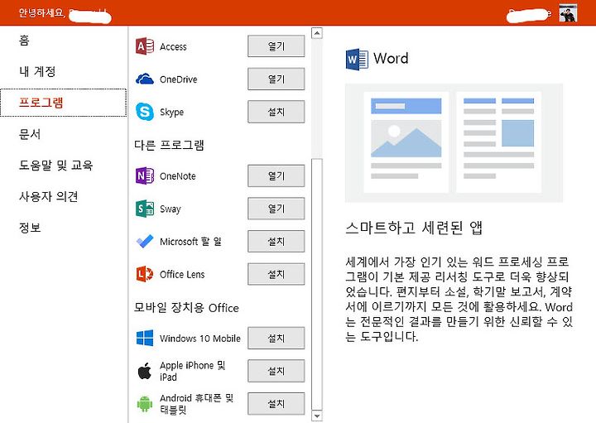Click the 스마트하고 세련된 앱 heading
Screen dimensions: 596x423
[x=414, y=228]
